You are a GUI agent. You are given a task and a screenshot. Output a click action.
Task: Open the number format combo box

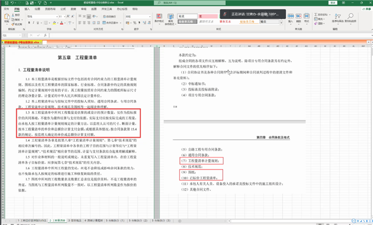tap(138, 16)
